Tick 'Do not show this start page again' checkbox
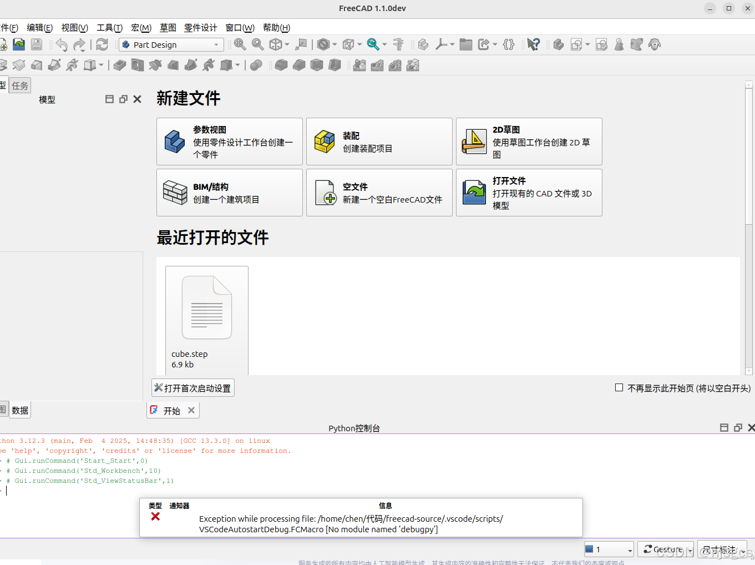The height and width of the screenshot is (565, 755). [x=619, y=387]
